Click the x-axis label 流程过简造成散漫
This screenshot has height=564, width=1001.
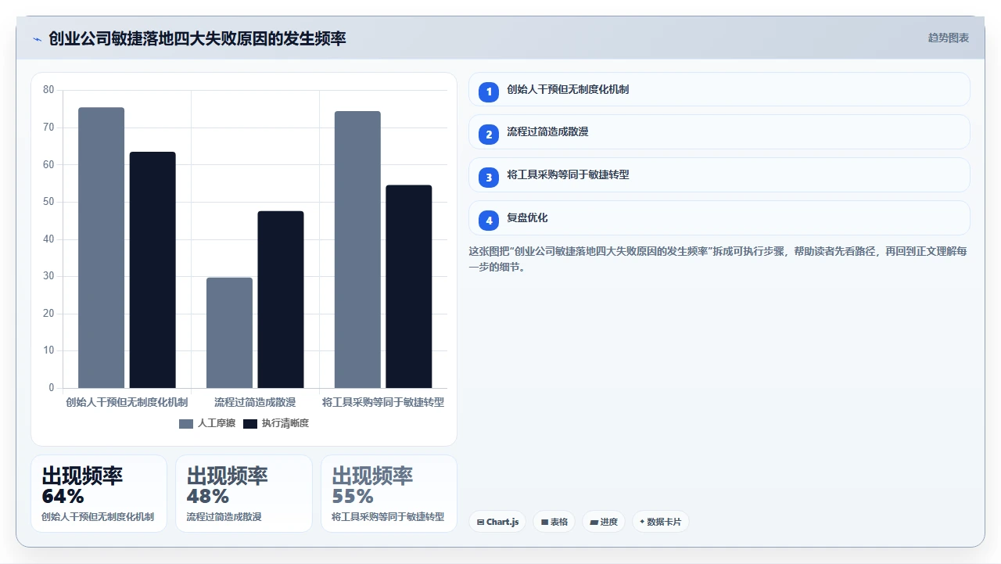pos(255,402)
